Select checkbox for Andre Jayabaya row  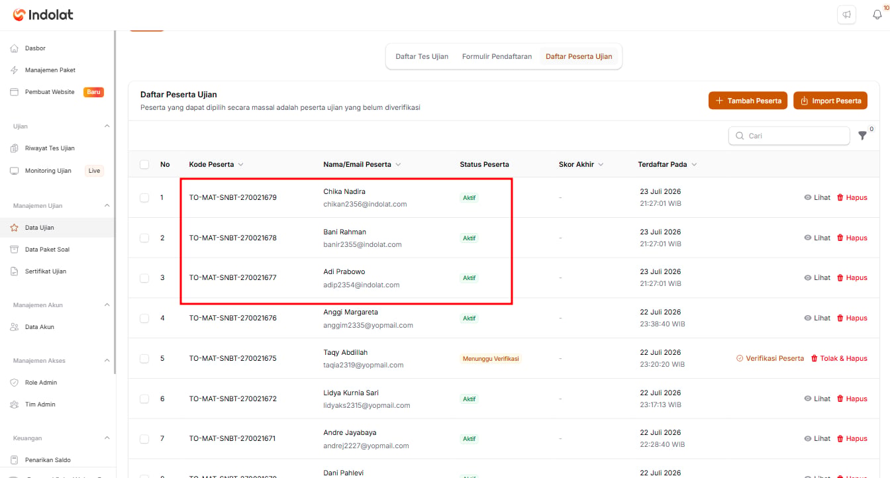point(144,439)
